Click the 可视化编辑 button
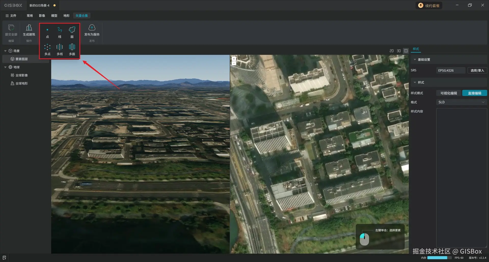The image size is (489, 262). [x=449, y=93]
